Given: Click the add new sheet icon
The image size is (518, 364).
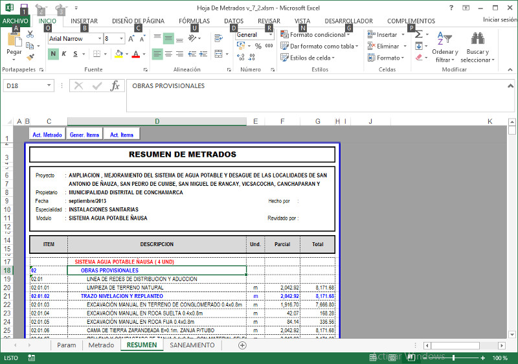Looking at the screenshot, I should click(x=242, y=345).
